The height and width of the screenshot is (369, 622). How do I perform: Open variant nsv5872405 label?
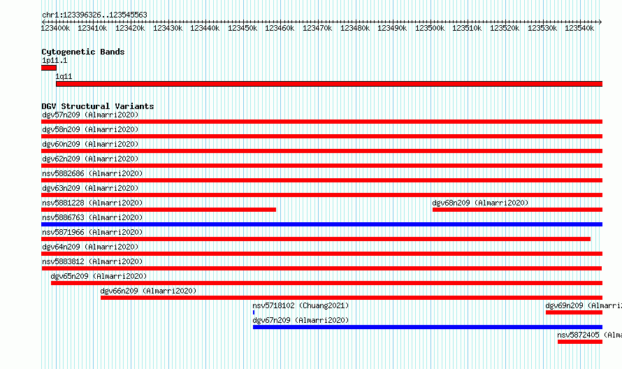point(589,335)
